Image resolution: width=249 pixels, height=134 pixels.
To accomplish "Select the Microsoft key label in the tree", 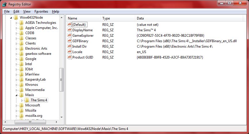I will (x=32, y=105).
